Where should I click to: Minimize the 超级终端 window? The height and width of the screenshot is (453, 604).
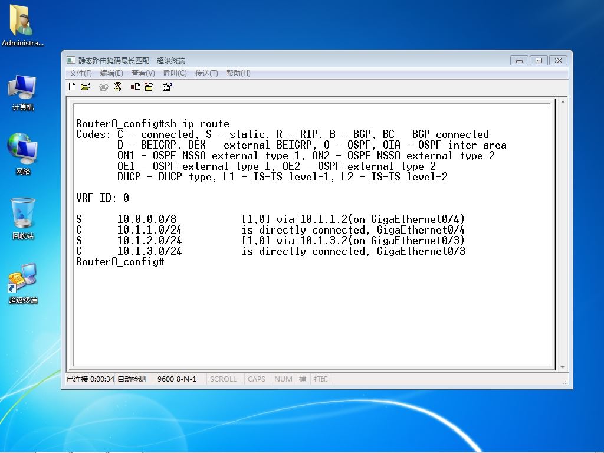519,61
